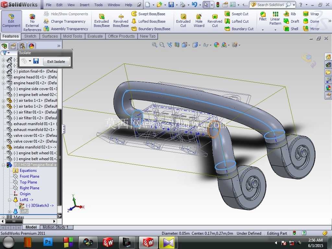Click the Section View icon
This screenshot has height=249, width=332.
[x=177, y=45]
